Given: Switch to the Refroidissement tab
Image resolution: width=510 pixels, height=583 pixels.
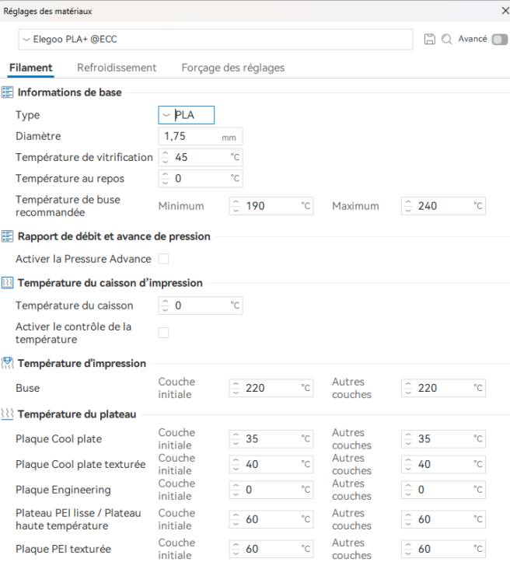Looking at the screenshot, I should pos(117,68).
